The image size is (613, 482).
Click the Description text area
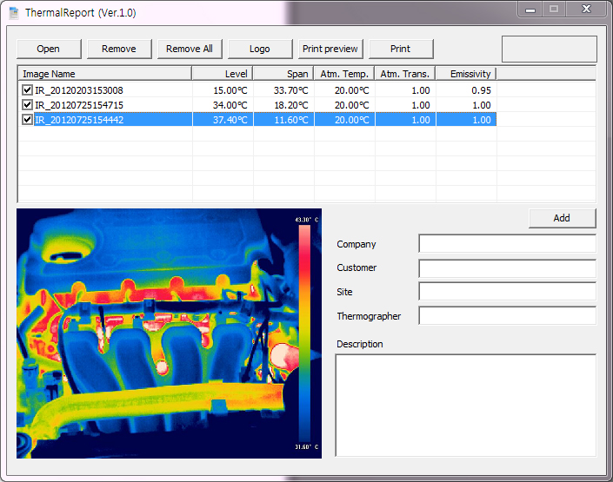click(465, 405)
